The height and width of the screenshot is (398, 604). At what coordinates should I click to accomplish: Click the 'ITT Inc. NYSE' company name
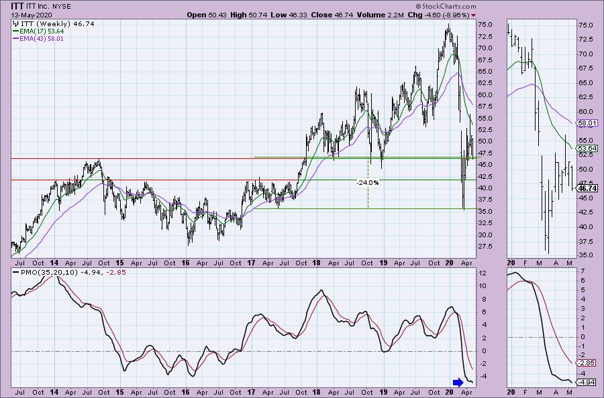point(48,7)
